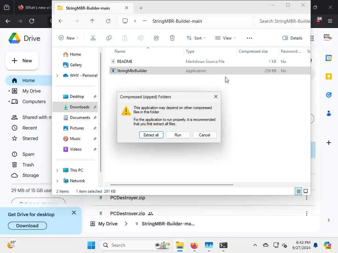Open a new Explorer tab with plus
The width and height of the screenshot is (338, 253).
141,8
